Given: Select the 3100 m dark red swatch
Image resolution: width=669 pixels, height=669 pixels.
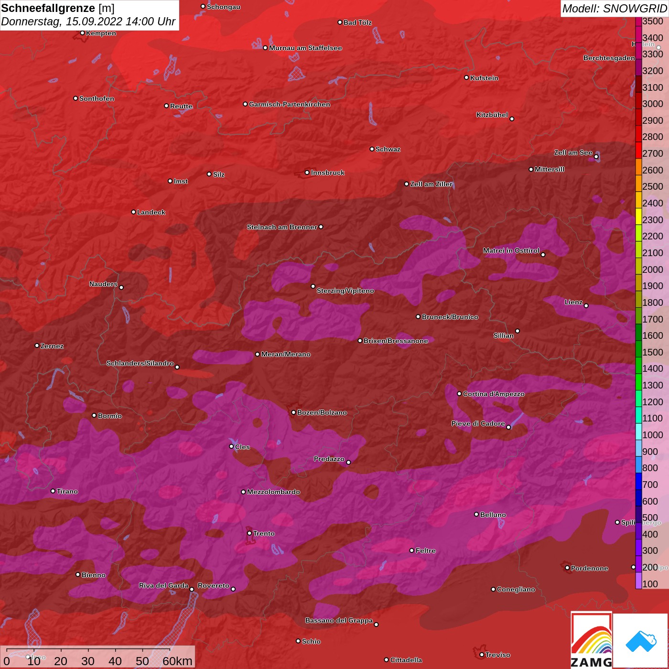Looking at the screenshot, I should 638,84.
